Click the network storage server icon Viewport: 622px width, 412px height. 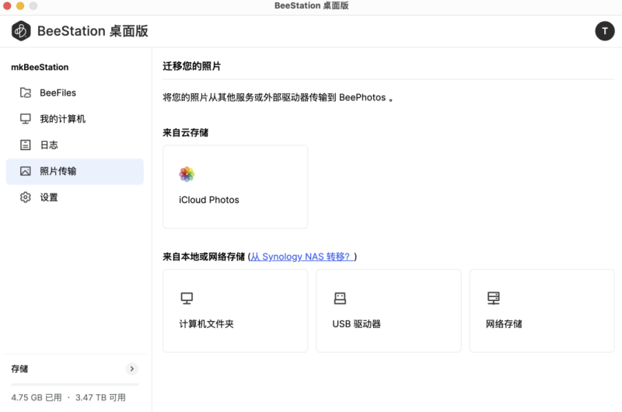(494, 299)
